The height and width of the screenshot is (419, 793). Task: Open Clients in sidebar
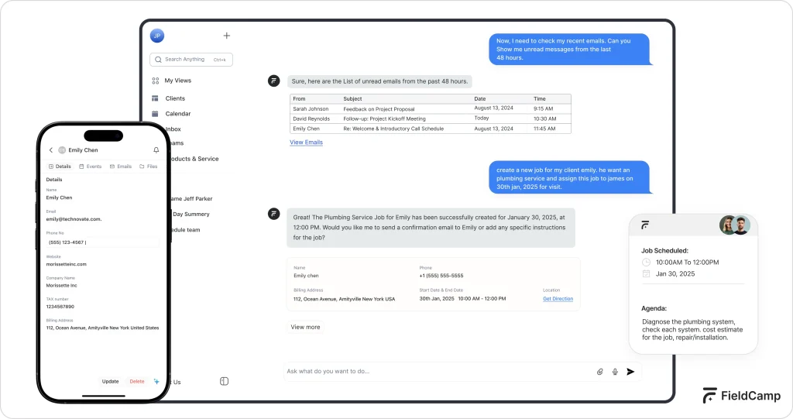tap(175, 98)
